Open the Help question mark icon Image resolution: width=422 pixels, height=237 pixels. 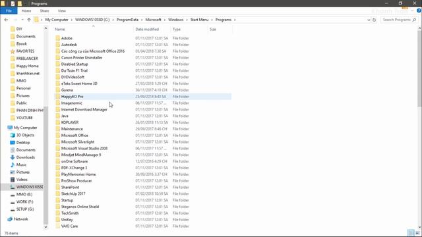pyautogui.click(x=419, y=11)
